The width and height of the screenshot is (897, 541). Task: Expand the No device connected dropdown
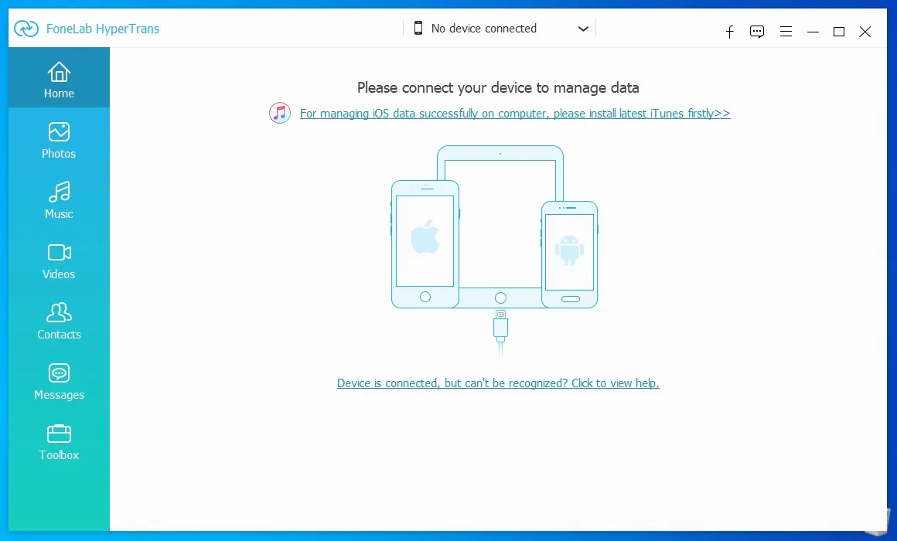(500, 28)
